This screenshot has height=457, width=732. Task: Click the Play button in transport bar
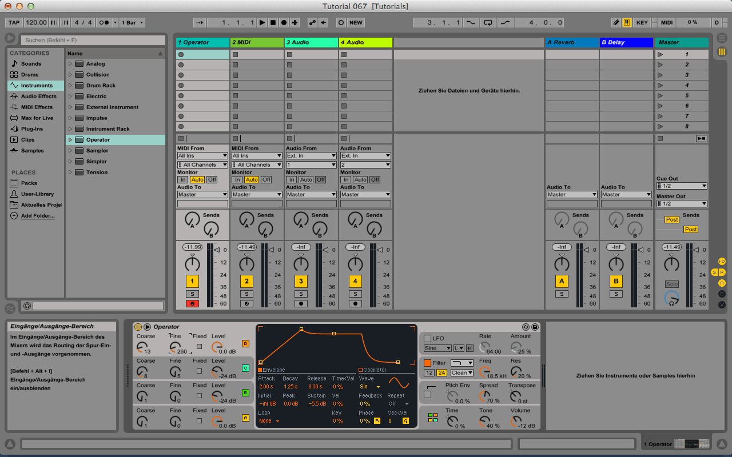coord(262,23)
